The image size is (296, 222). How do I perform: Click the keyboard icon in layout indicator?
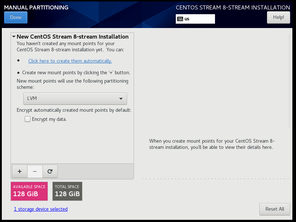(x=180, y=19)
